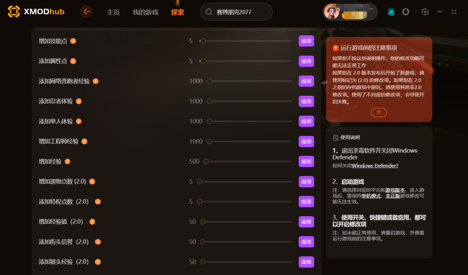Viewport: 468px width, 275px height.
Task: Click the 添加网络奔跑者经验 slider handle
Action: point(209,81)
